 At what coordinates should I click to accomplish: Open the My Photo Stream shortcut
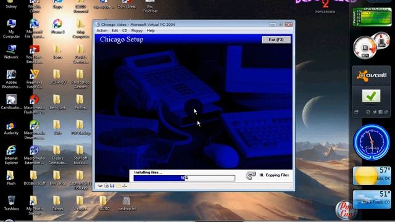coord(35,205)
